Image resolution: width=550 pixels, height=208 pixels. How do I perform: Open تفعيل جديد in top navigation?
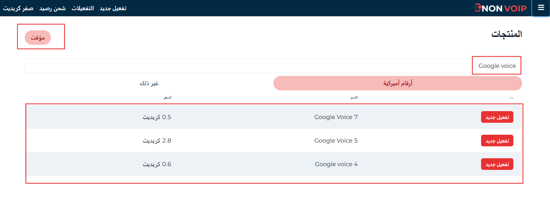(x=113, y=8)
